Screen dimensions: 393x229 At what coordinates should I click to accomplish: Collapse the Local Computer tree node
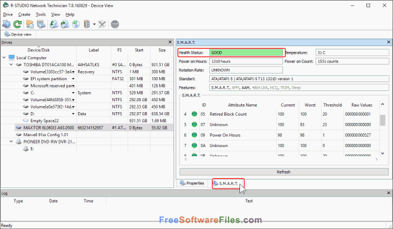[4, 57]
